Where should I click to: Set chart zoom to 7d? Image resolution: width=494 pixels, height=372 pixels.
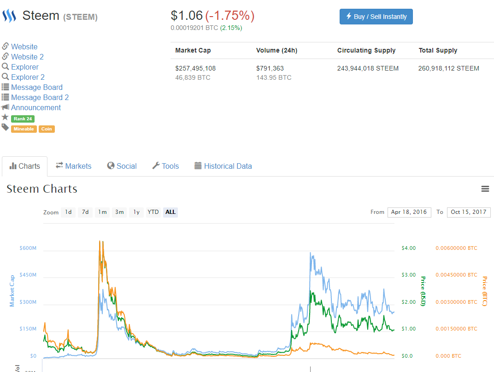coord(85,212)
